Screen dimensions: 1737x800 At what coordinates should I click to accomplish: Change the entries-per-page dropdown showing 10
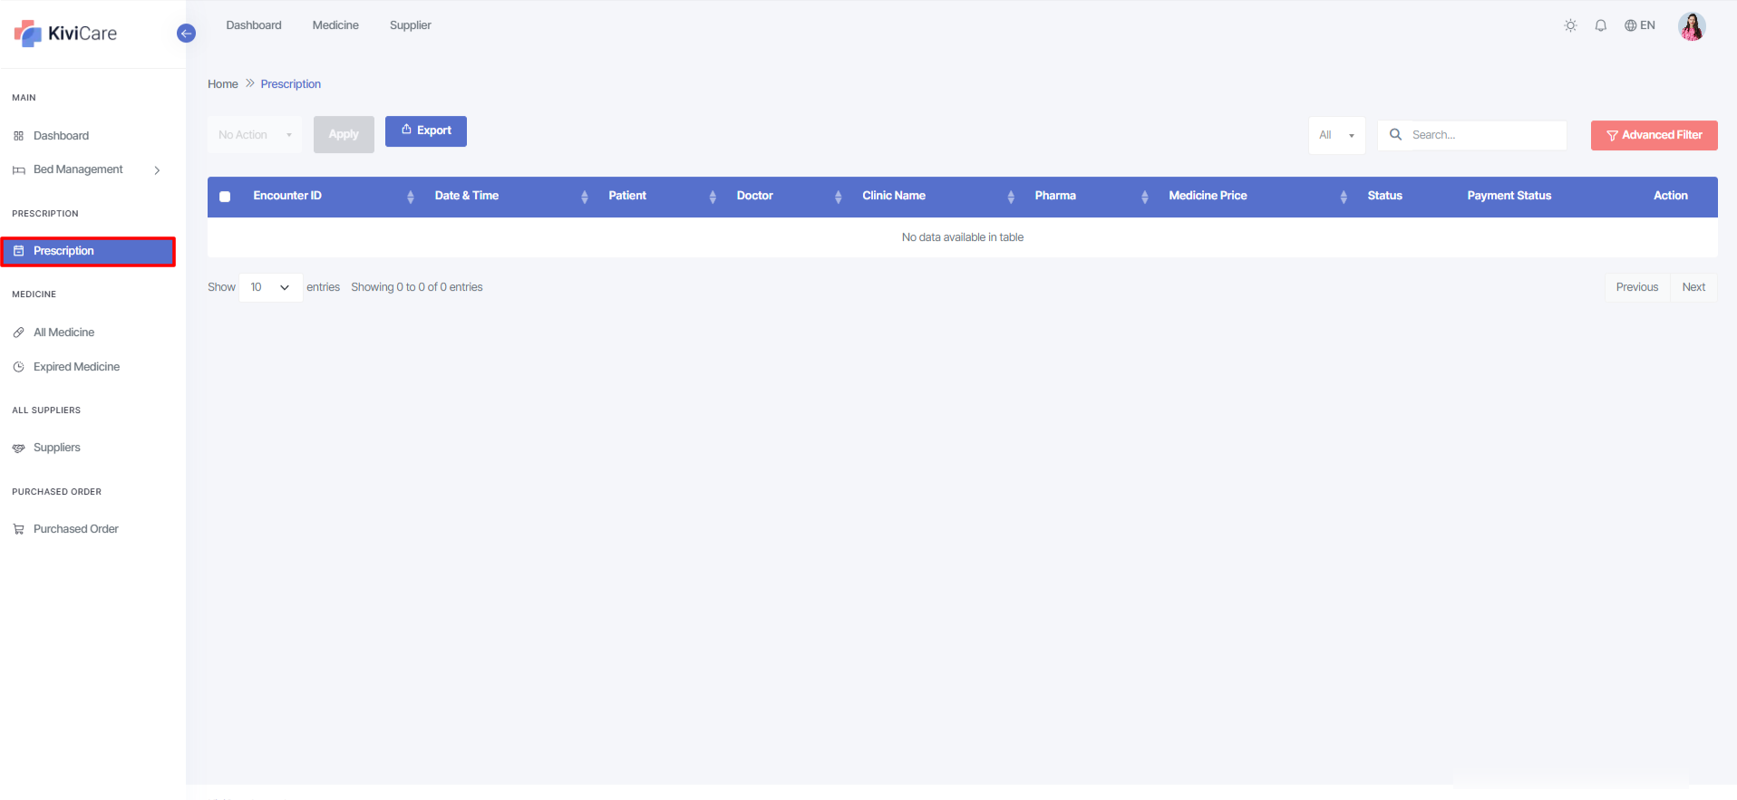[270, 287]
